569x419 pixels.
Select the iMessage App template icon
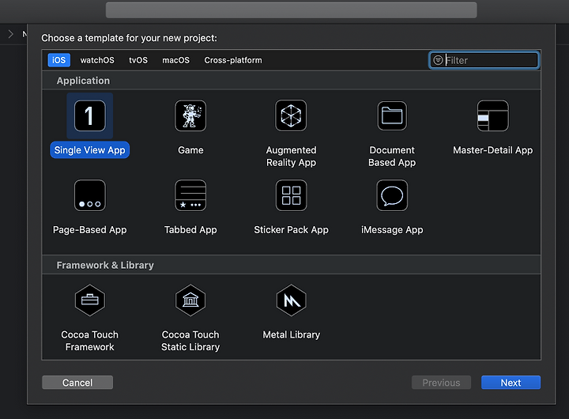392,196
